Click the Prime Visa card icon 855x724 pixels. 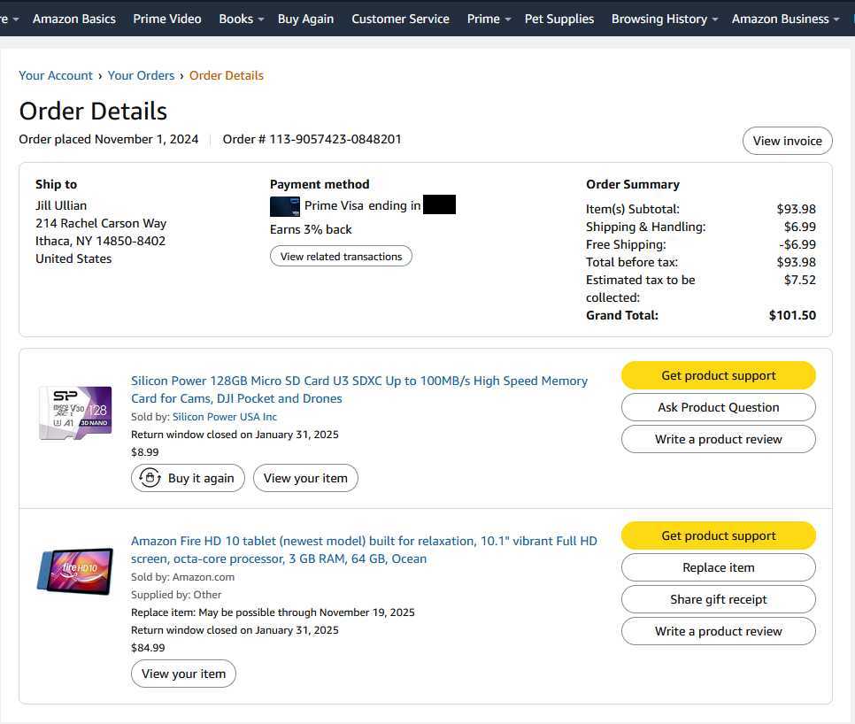coord(285,206)
